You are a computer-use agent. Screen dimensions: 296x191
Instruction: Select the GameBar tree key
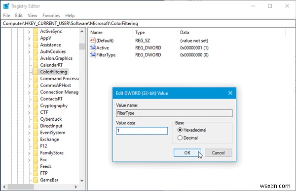[x=49, y=180]
